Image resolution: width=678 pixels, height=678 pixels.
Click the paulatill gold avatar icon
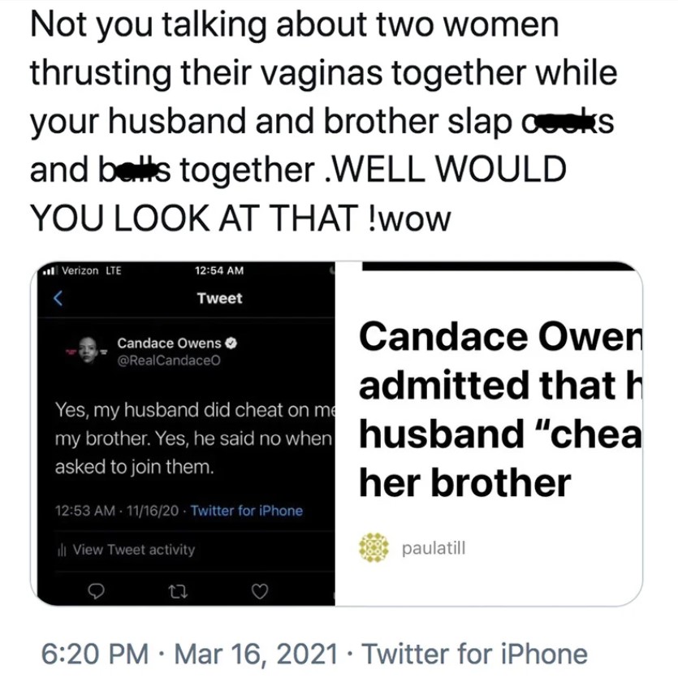point(374,547)
